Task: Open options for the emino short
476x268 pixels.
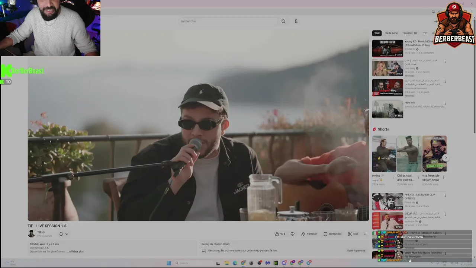Action: [393, 177]
